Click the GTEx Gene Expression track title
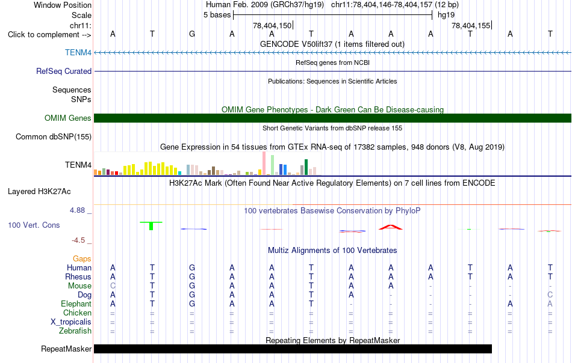The height and width of the screenshot is (363, 572). (x=332, y=147)
